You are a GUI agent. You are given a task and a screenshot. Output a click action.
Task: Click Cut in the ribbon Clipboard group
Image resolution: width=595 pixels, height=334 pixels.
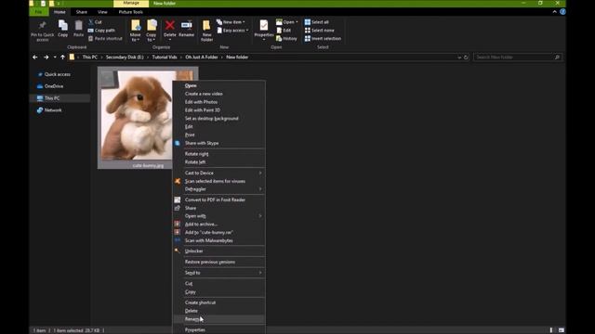coord(95,22)
